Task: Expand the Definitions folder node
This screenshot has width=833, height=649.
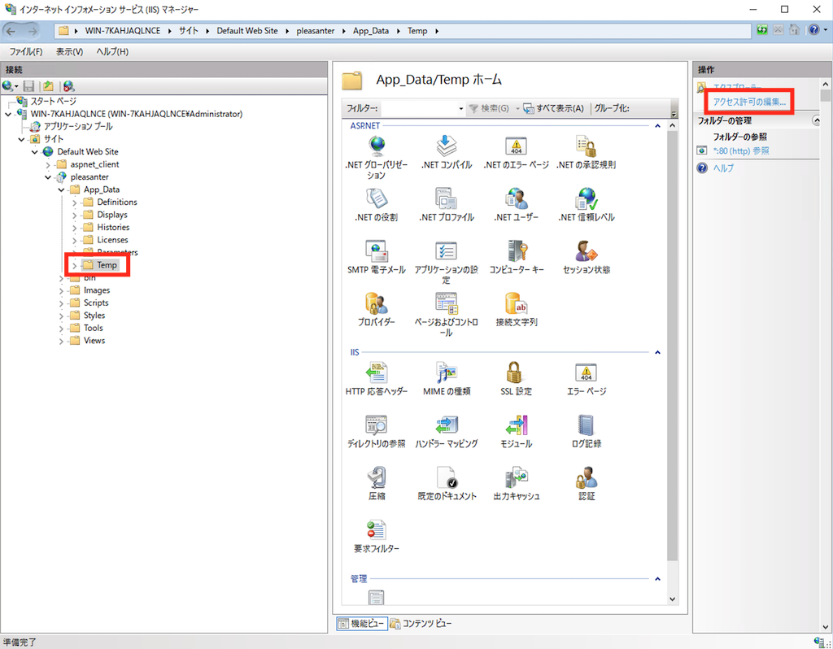Action: (74, 203)
